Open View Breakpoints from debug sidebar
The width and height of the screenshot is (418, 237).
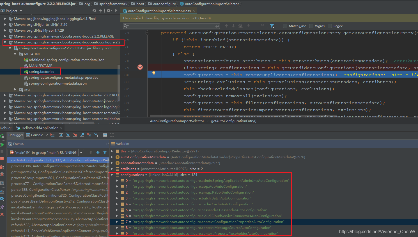(x=2, y=167)
